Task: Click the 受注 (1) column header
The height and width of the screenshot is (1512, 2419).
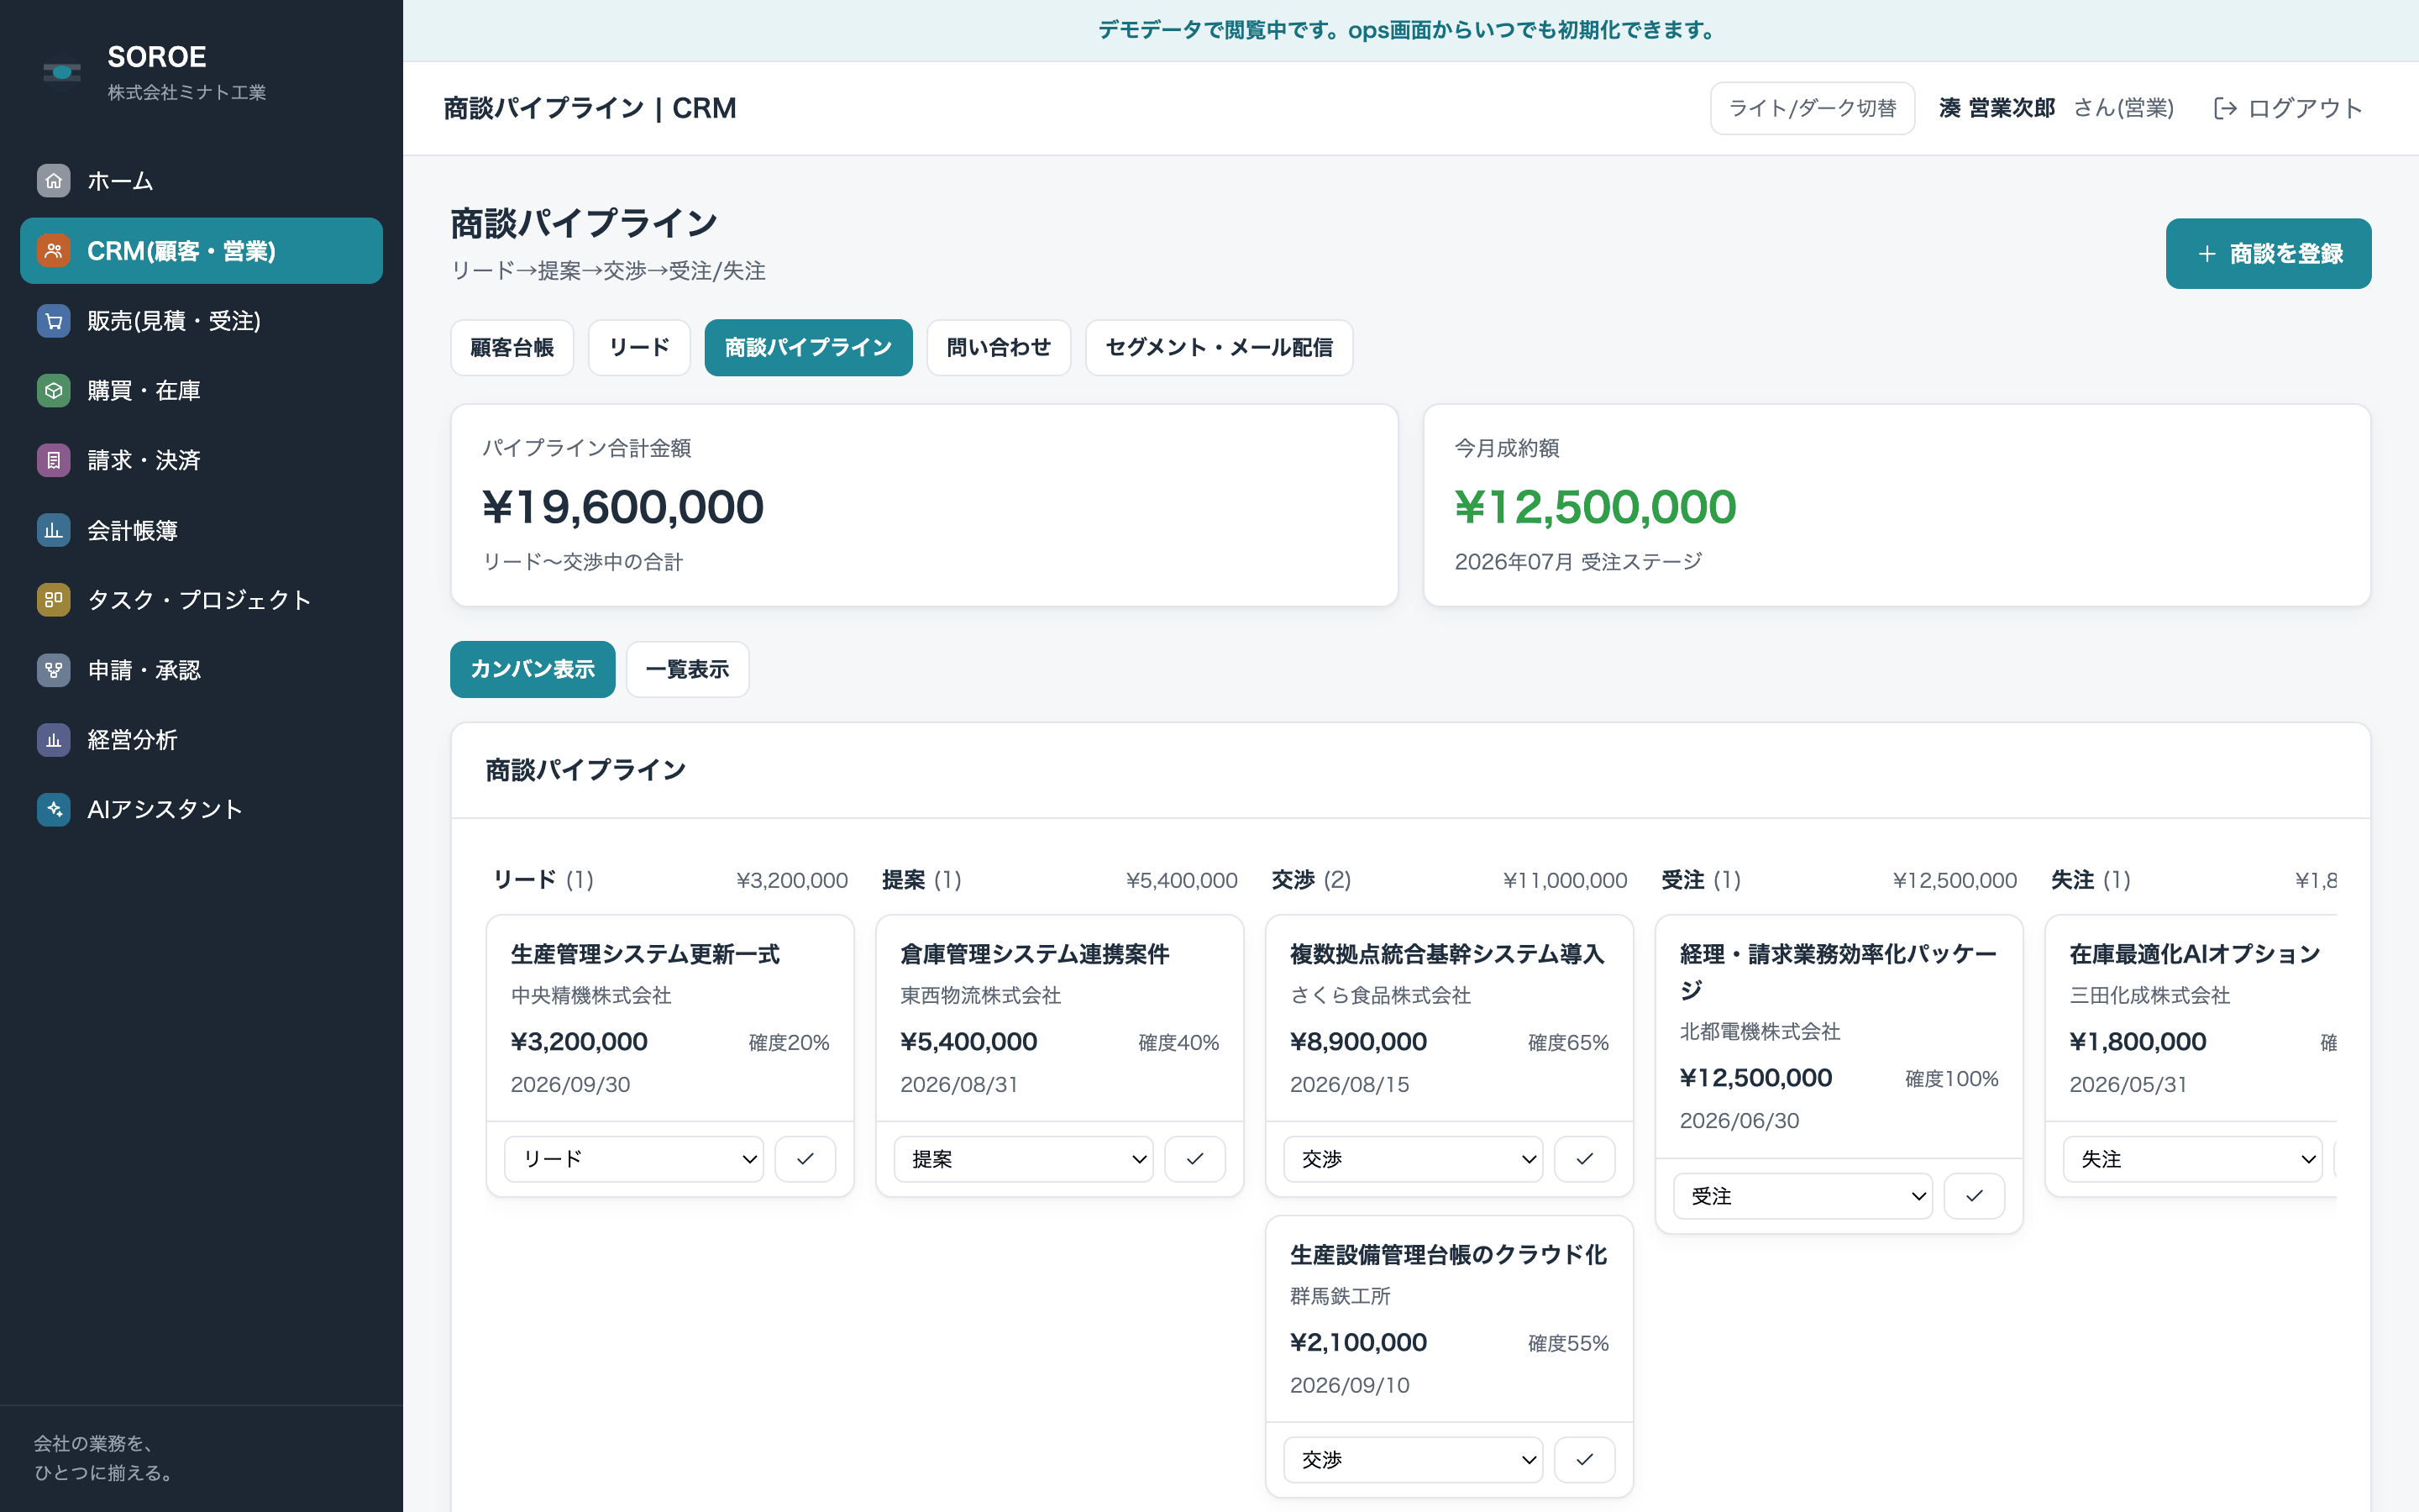Action: coord(1702,880)
